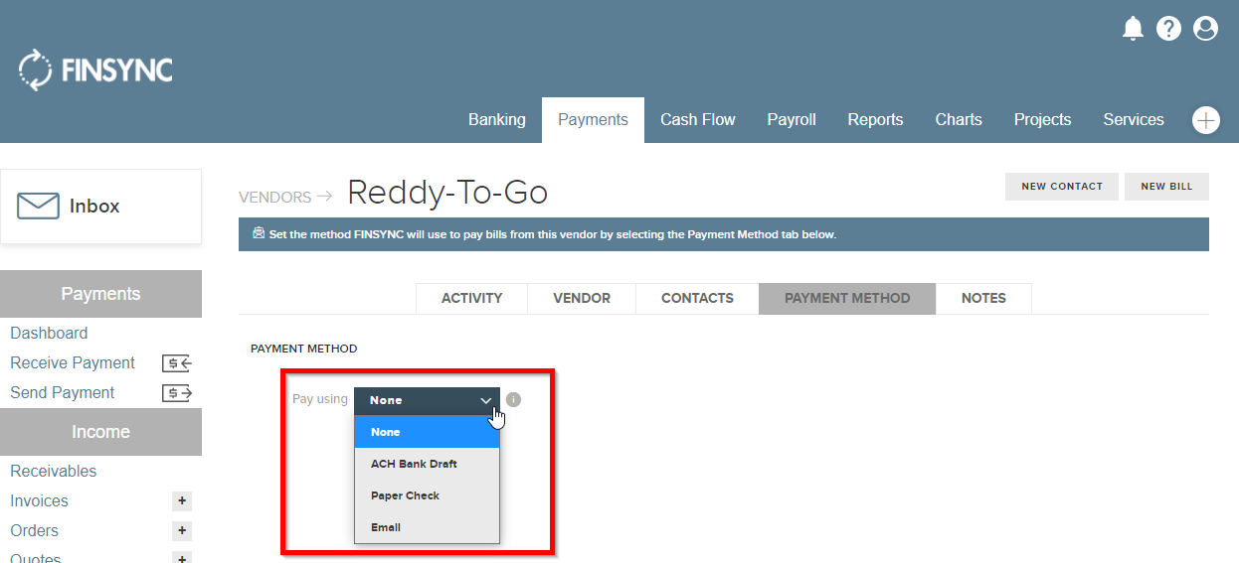Open the notifications bell icon
Viewport: 1239px width, 563px height.
point(1133,28)
